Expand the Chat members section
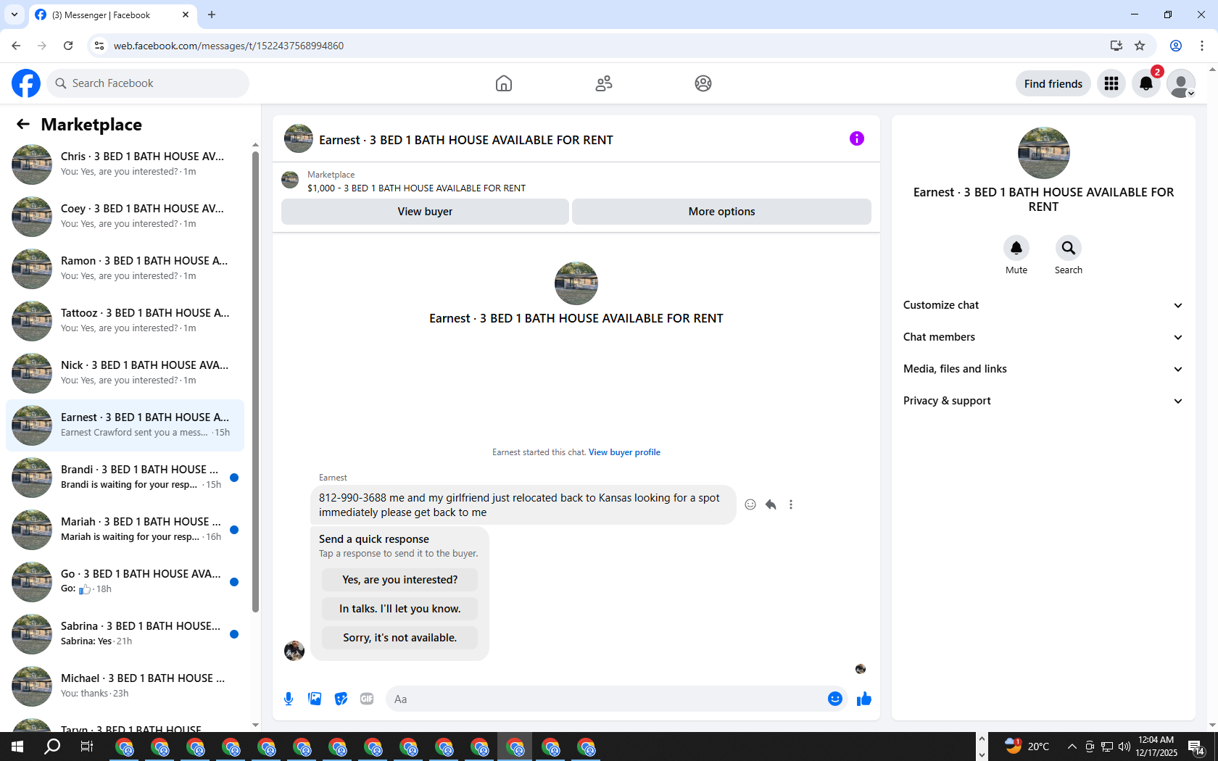The image size is (1218, 761). click(1043, 337)
